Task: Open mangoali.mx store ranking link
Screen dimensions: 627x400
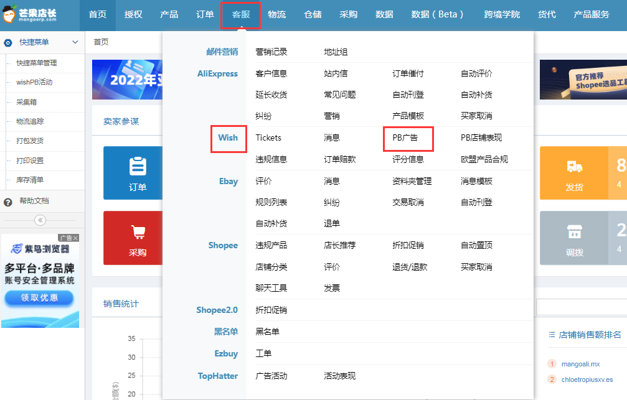Action: (581, 364)
